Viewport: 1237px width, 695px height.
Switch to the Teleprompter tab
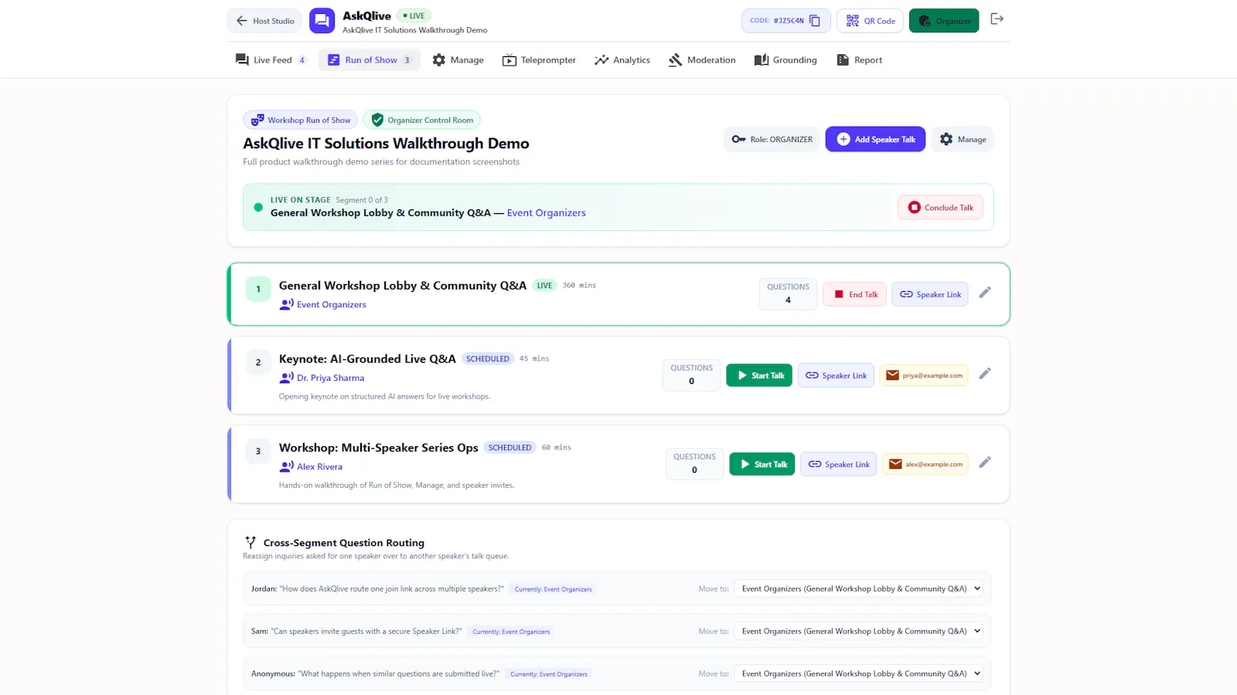(x=539, y=60)
